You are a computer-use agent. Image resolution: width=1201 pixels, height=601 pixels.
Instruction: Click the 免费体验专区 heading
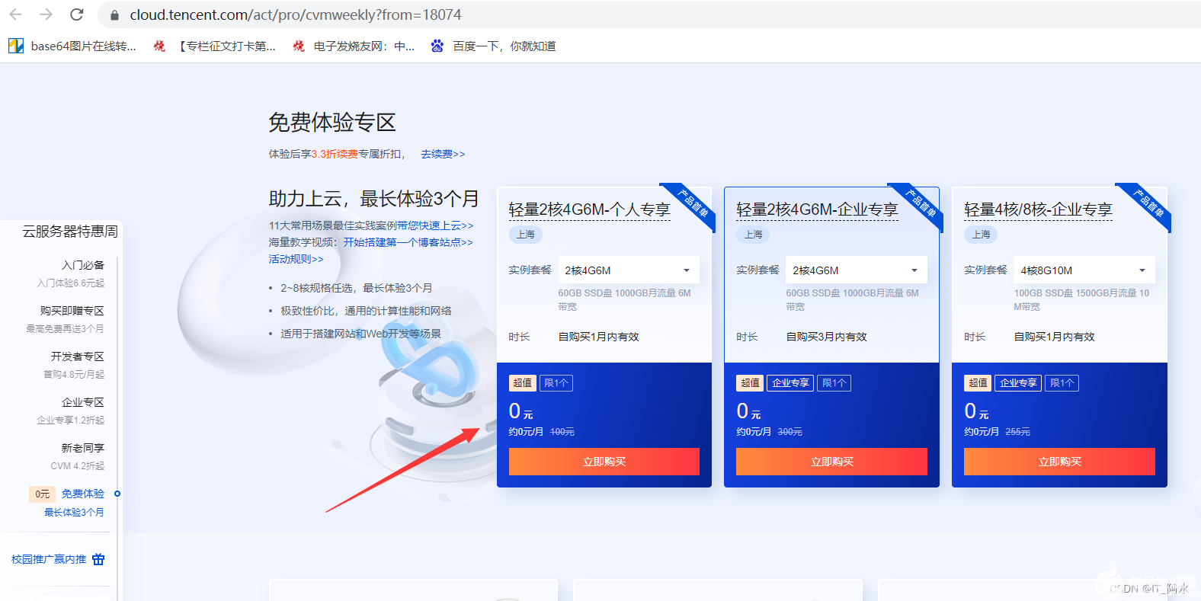pos(332,123)
